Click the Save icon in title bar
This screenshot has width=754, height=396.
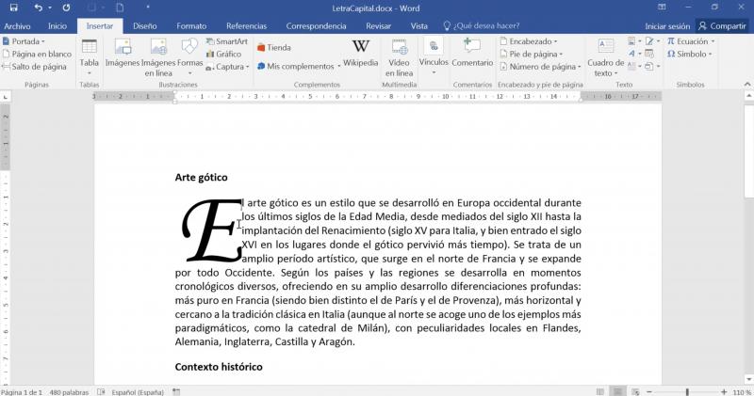tap(12, 8)
